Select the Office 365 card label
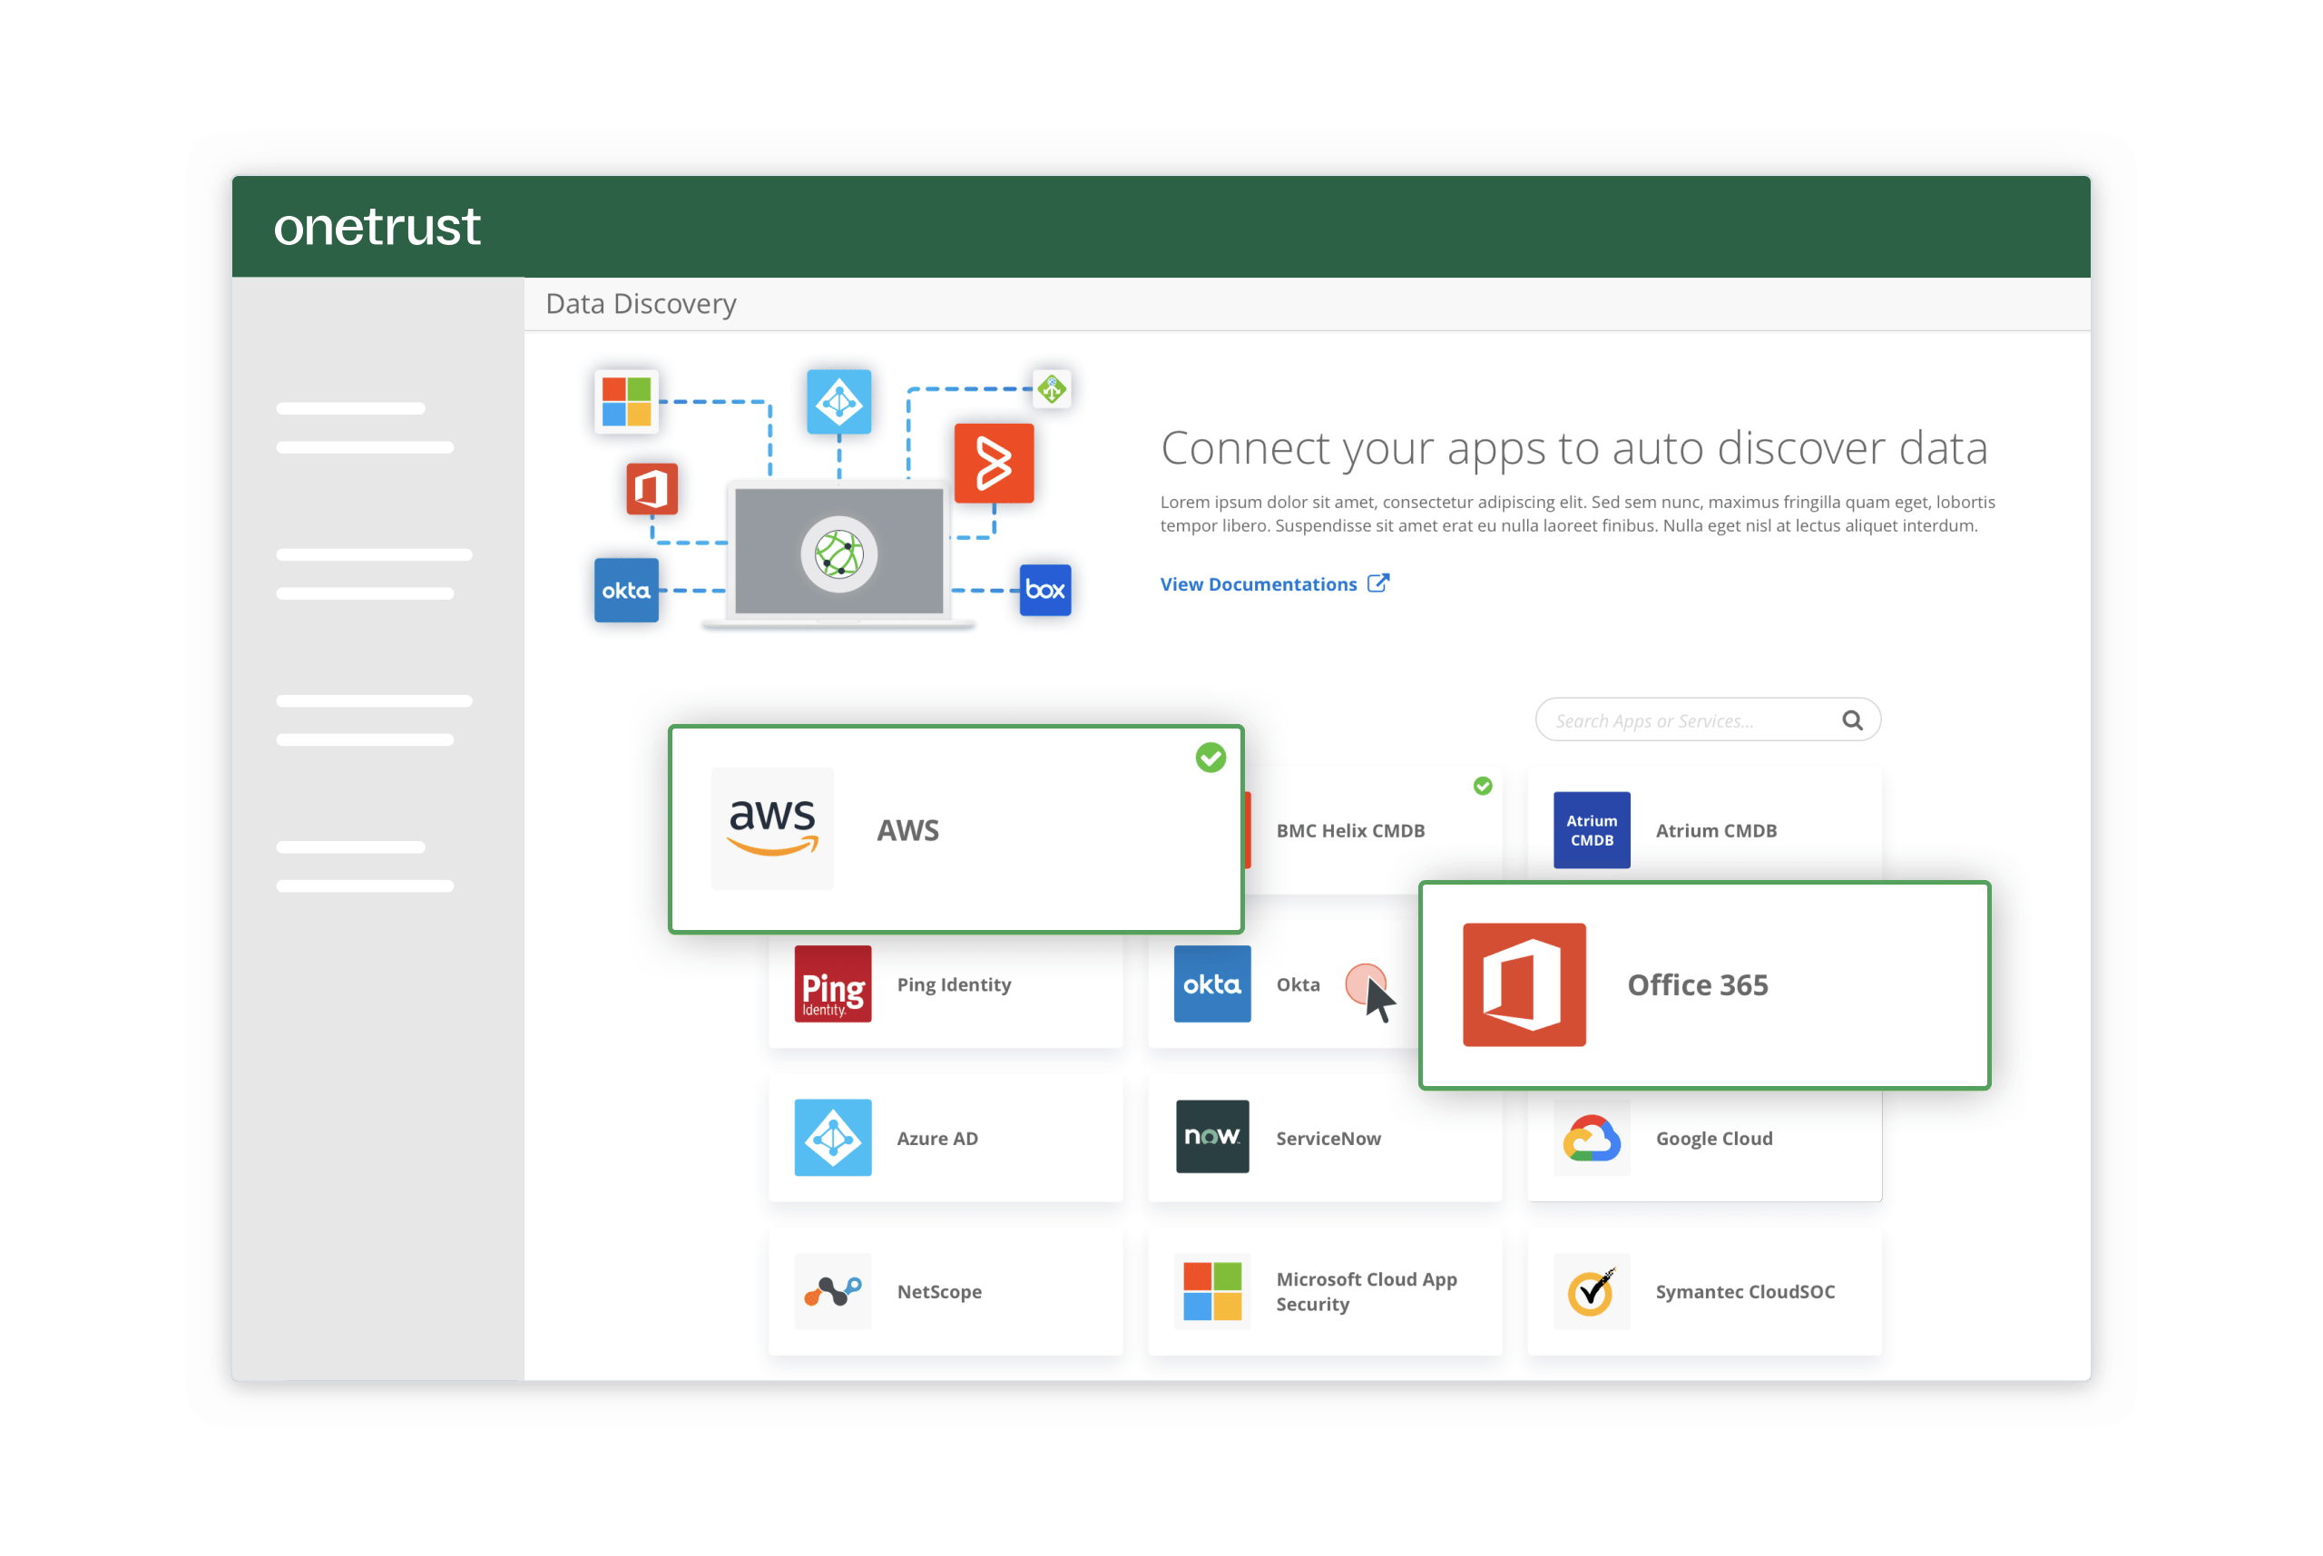Screen dimensions: 2323x1556 point(1697,984)
